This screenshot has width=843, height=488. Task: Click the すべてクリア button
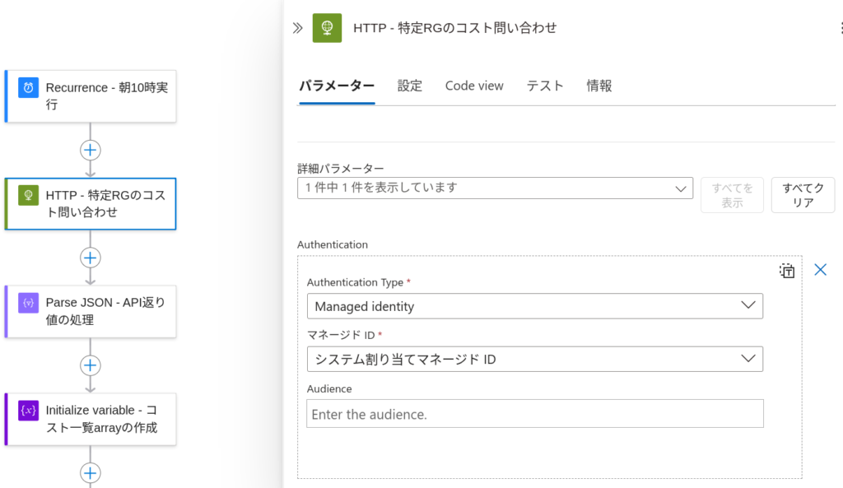pyautogui.click(x=803, y=195)
